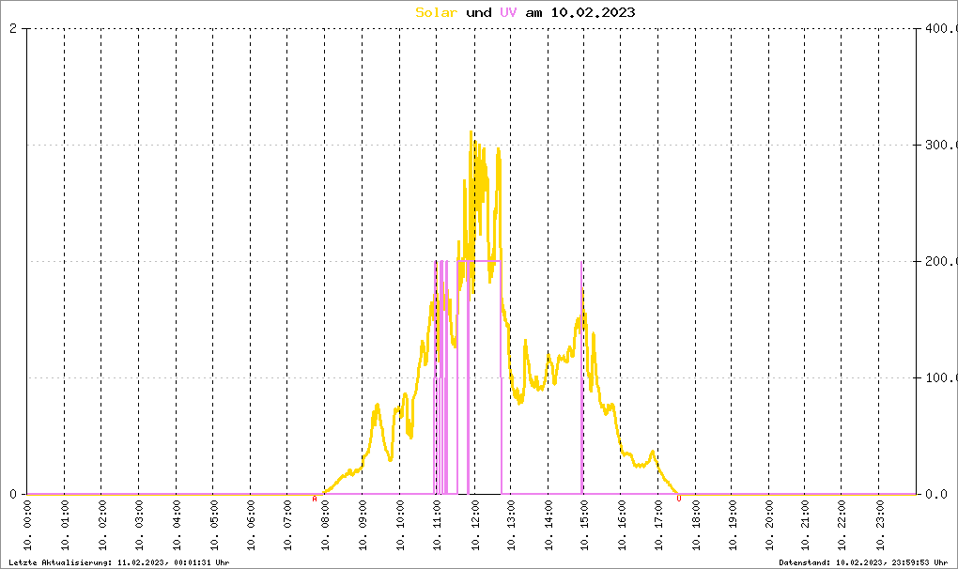Click the x-axis label '10. 22:00'
Screen dimensions: 958x569
[842, 525]
